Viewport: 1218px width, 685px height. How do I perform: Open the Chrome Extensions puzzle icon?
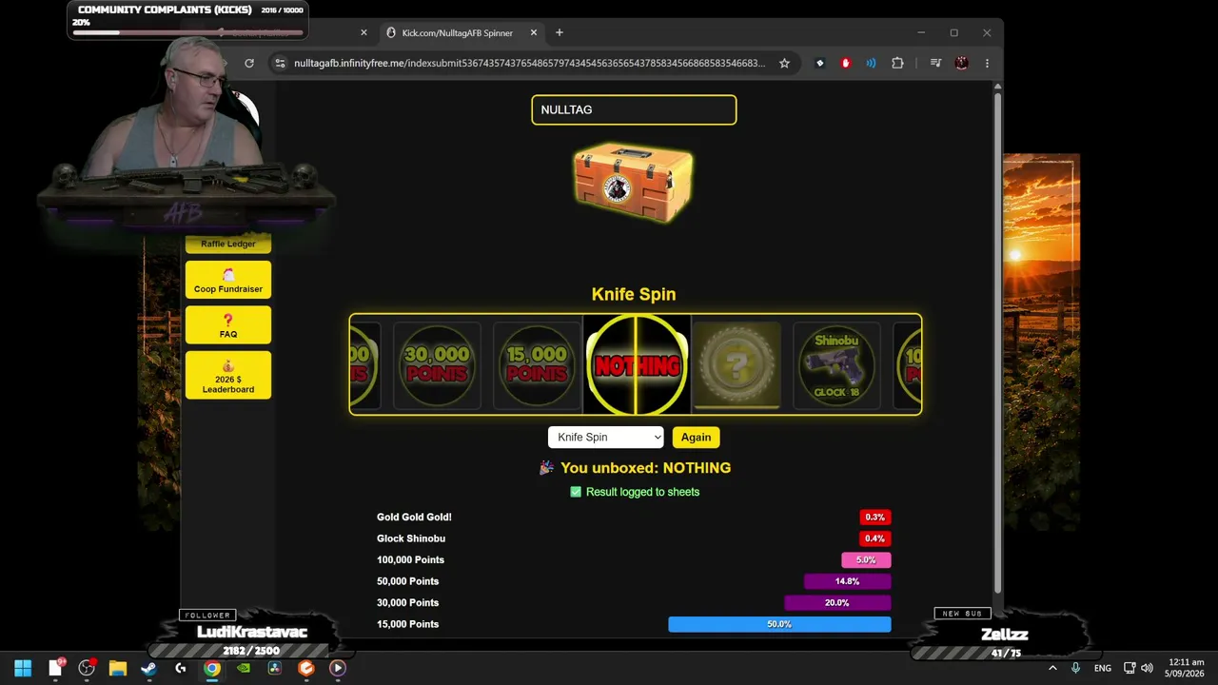tap(897, 63)
